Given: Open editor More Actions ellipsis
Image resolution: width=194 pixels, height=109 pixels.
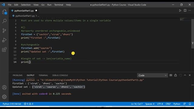Looking at the screenshot, I should coord(190,11).
